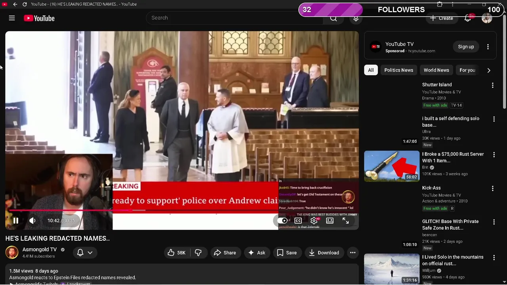Save the video to a playlist

[287, 253]
